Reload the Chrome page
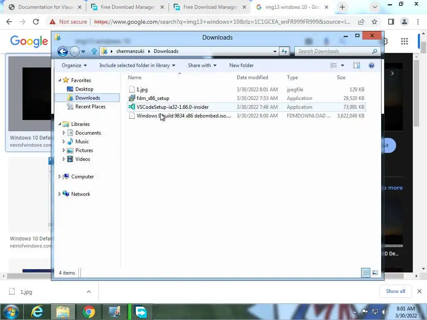The image size is (427, 320). click(36, 22)
